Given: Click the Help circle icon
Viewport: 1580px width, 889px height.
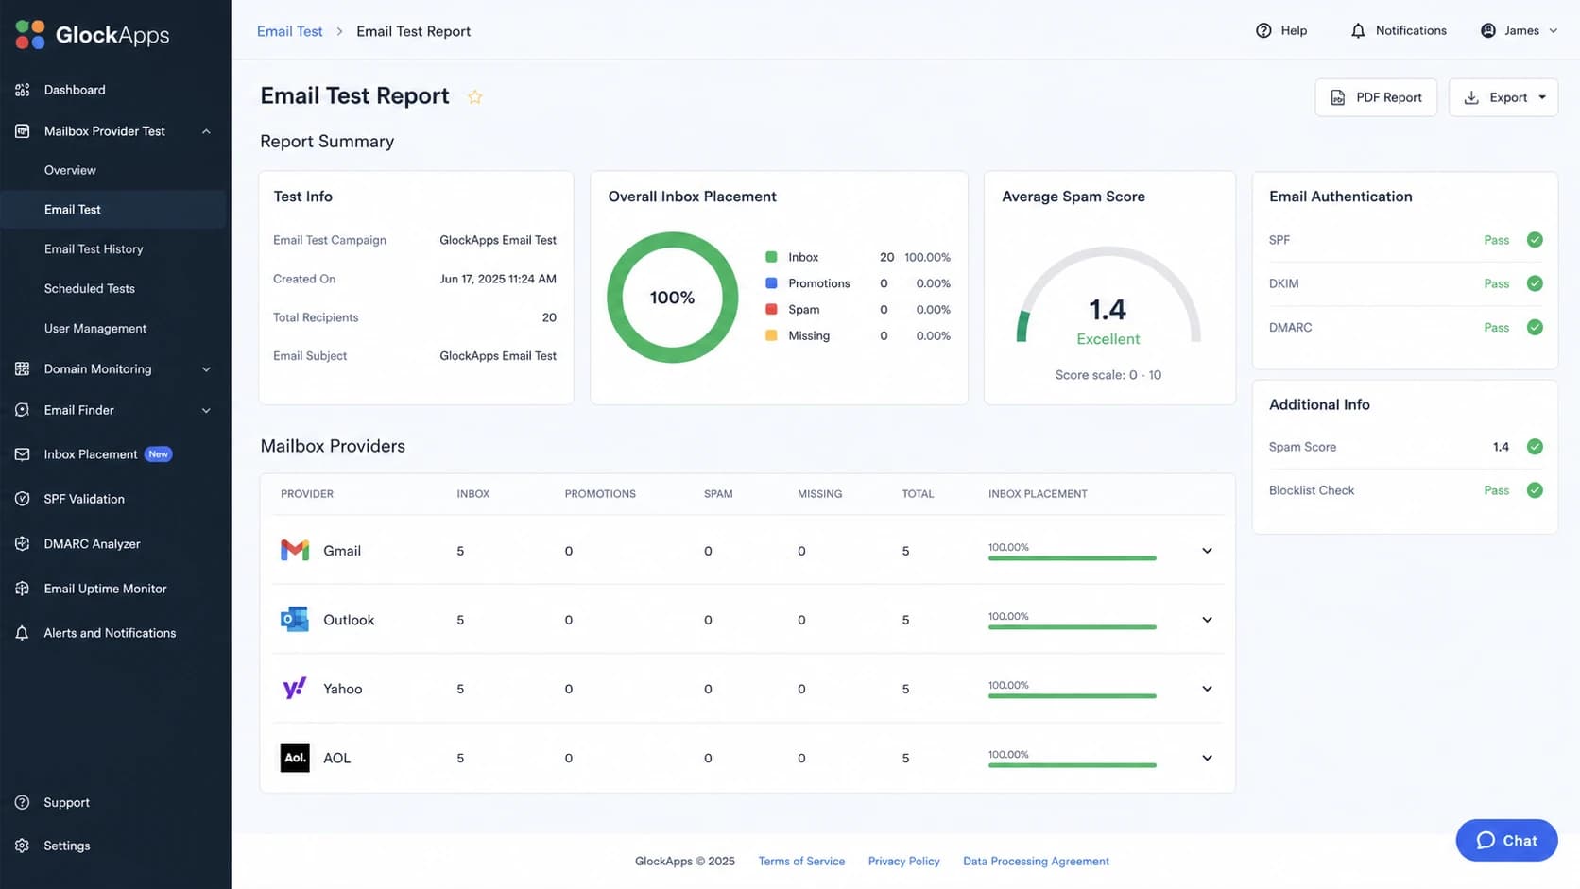Looking at the screenshot, I should [x=1263, y=30].
